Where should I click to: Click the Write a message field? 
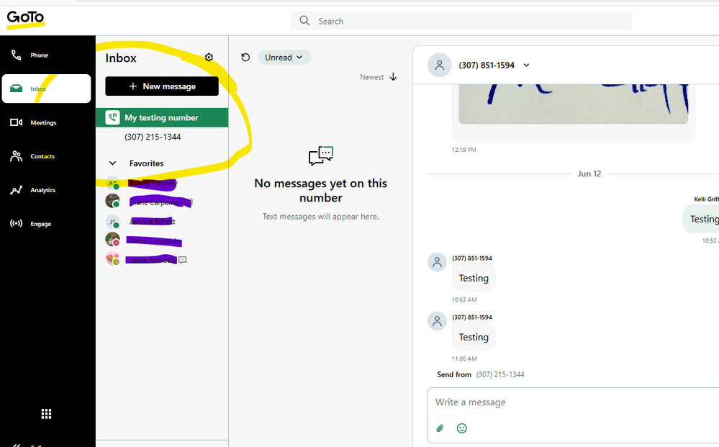(x=573, y=402)
